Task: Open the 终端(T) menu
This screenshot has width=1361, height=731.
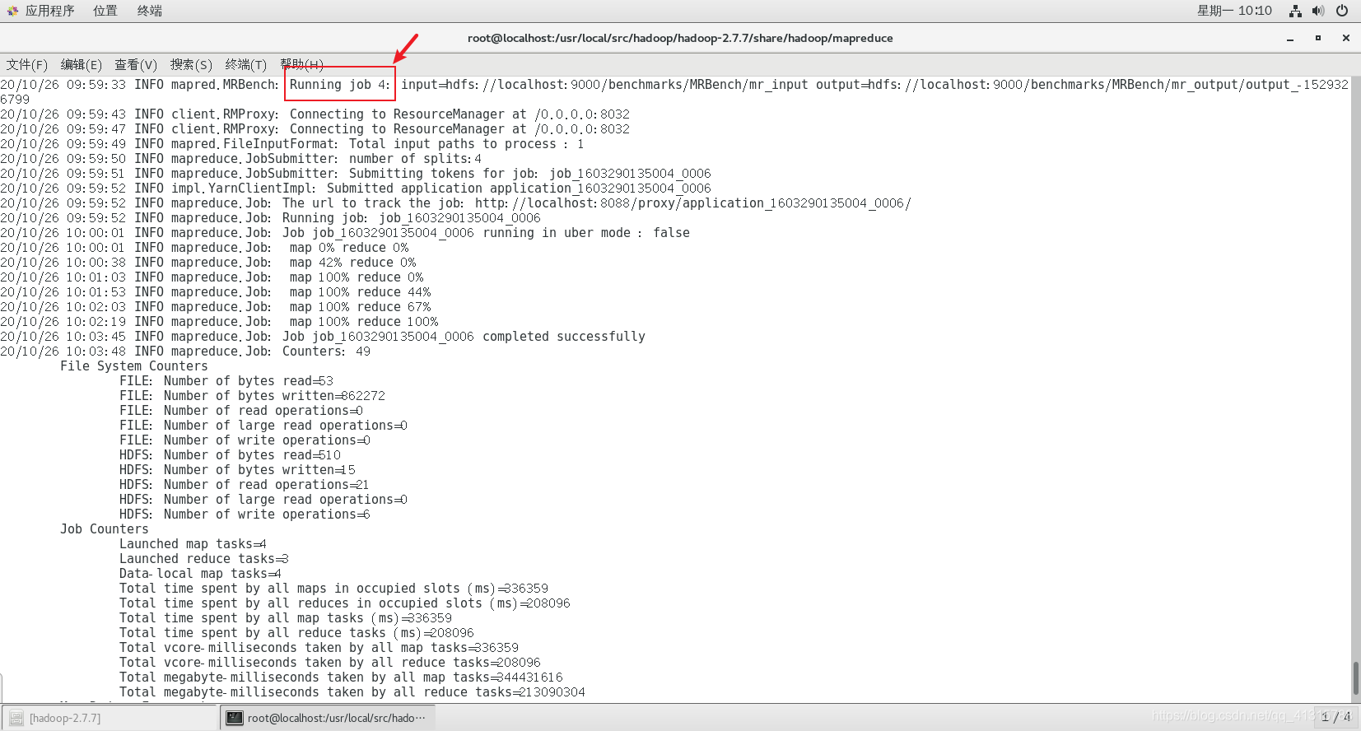Action: click(246, 64)
